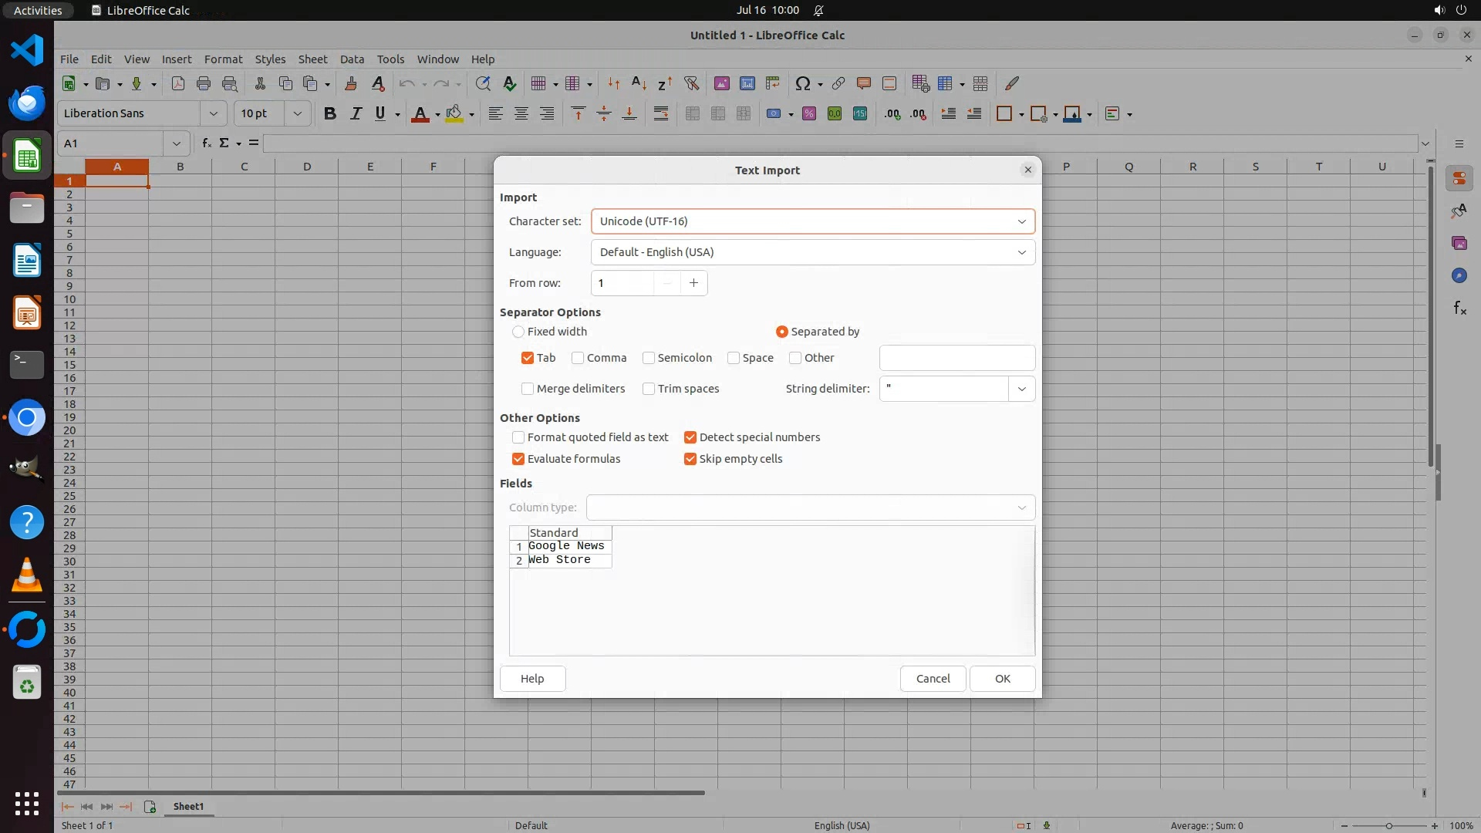Open the Format menu
Viewport: 1481px width, 833px height.
point(223,59)
